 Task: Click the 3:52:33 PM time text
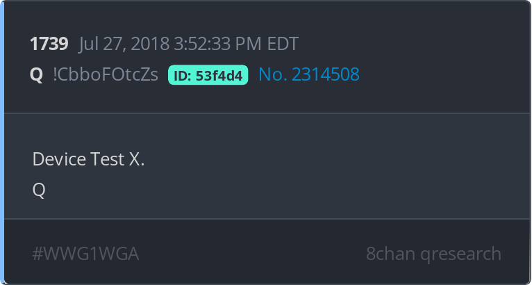click(219, 44)
